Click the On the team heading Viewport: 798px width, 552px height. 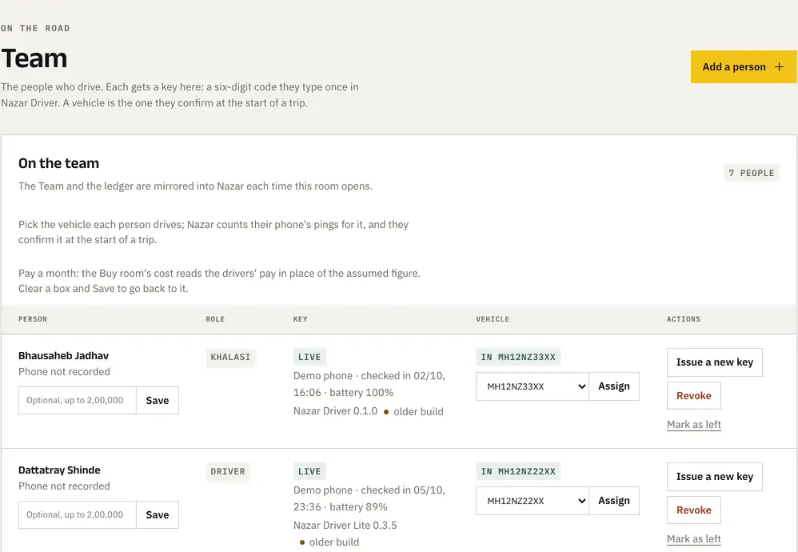tap(59, 163)
